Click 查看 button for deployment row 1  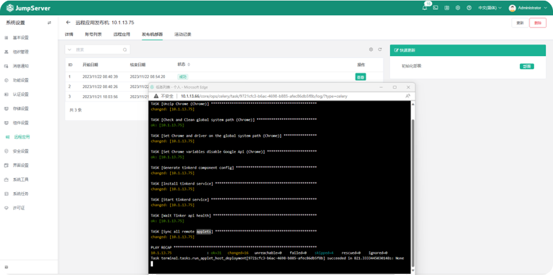pos(361,77)
